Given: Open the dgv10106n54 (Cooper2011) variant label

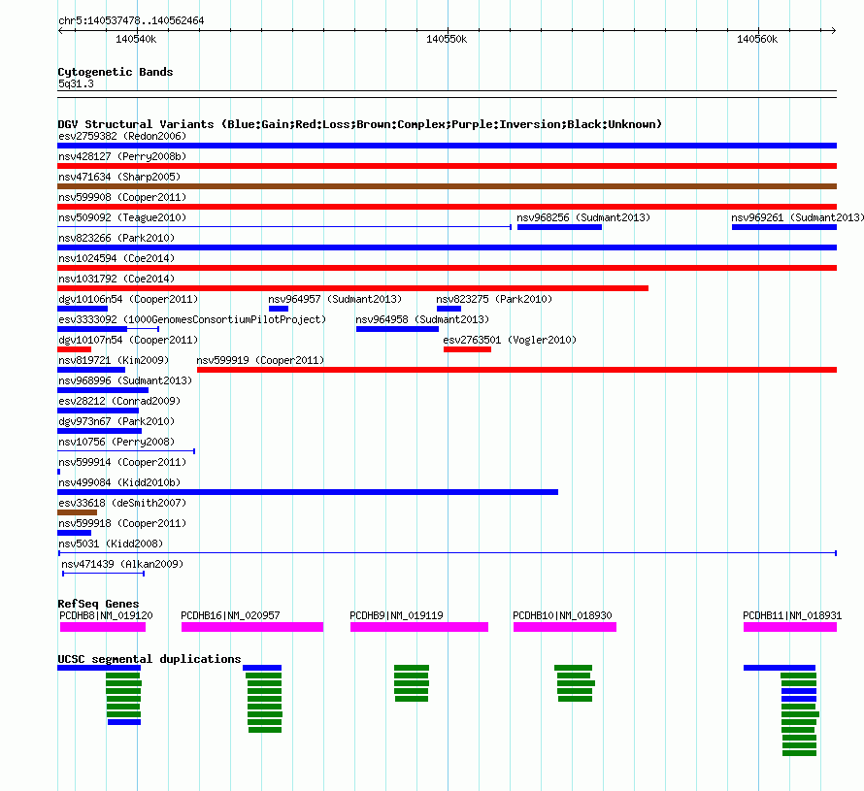Looking at the screenshot, I should click(x=128, y=299).
